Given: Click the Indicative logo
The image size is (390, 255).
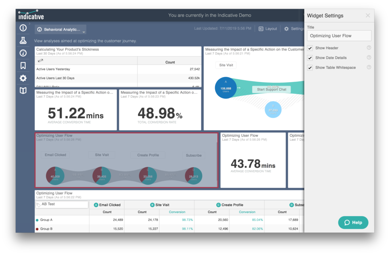Looking at the screenshot, I should 31,15.
